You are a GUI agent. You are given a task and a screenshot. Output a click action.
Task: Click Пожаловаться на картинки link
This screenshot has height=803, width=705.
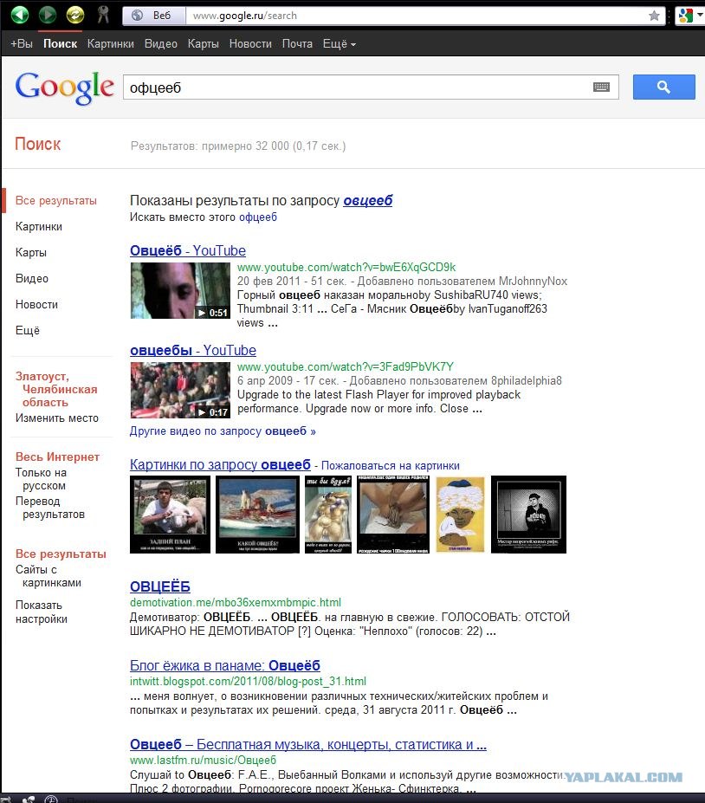[390, 465]
